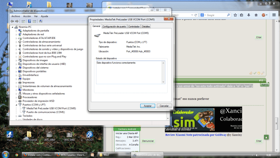Click the Denunciar button on forum post
Viewport: 280px width, 158px height.
point(148,141)
